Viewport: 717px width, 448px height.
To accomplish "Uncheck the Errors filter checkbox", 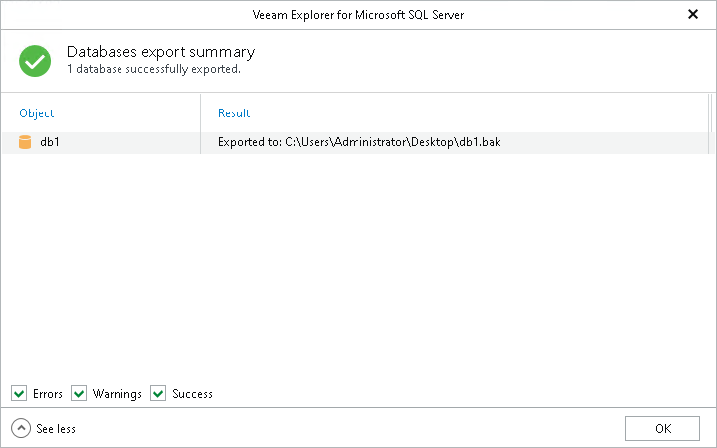I will tap(20, 394).
